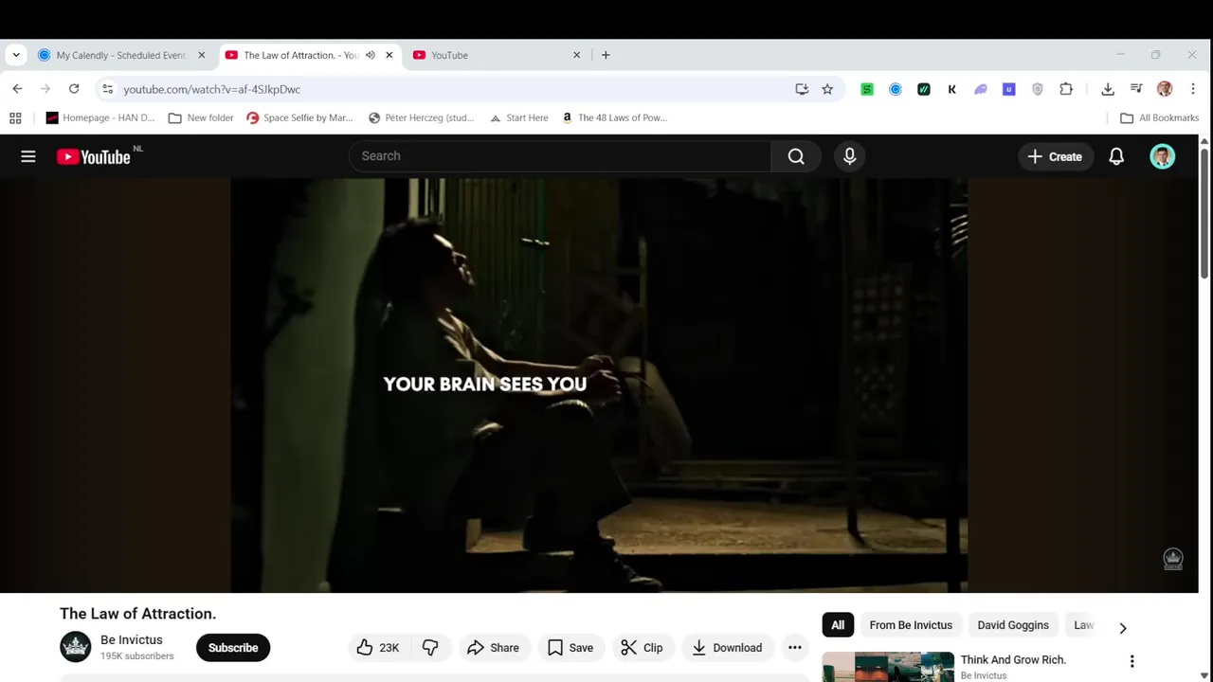Screen dimensions: 1213x682
Task: Open the K extension icon
Action: coord(952,89)
